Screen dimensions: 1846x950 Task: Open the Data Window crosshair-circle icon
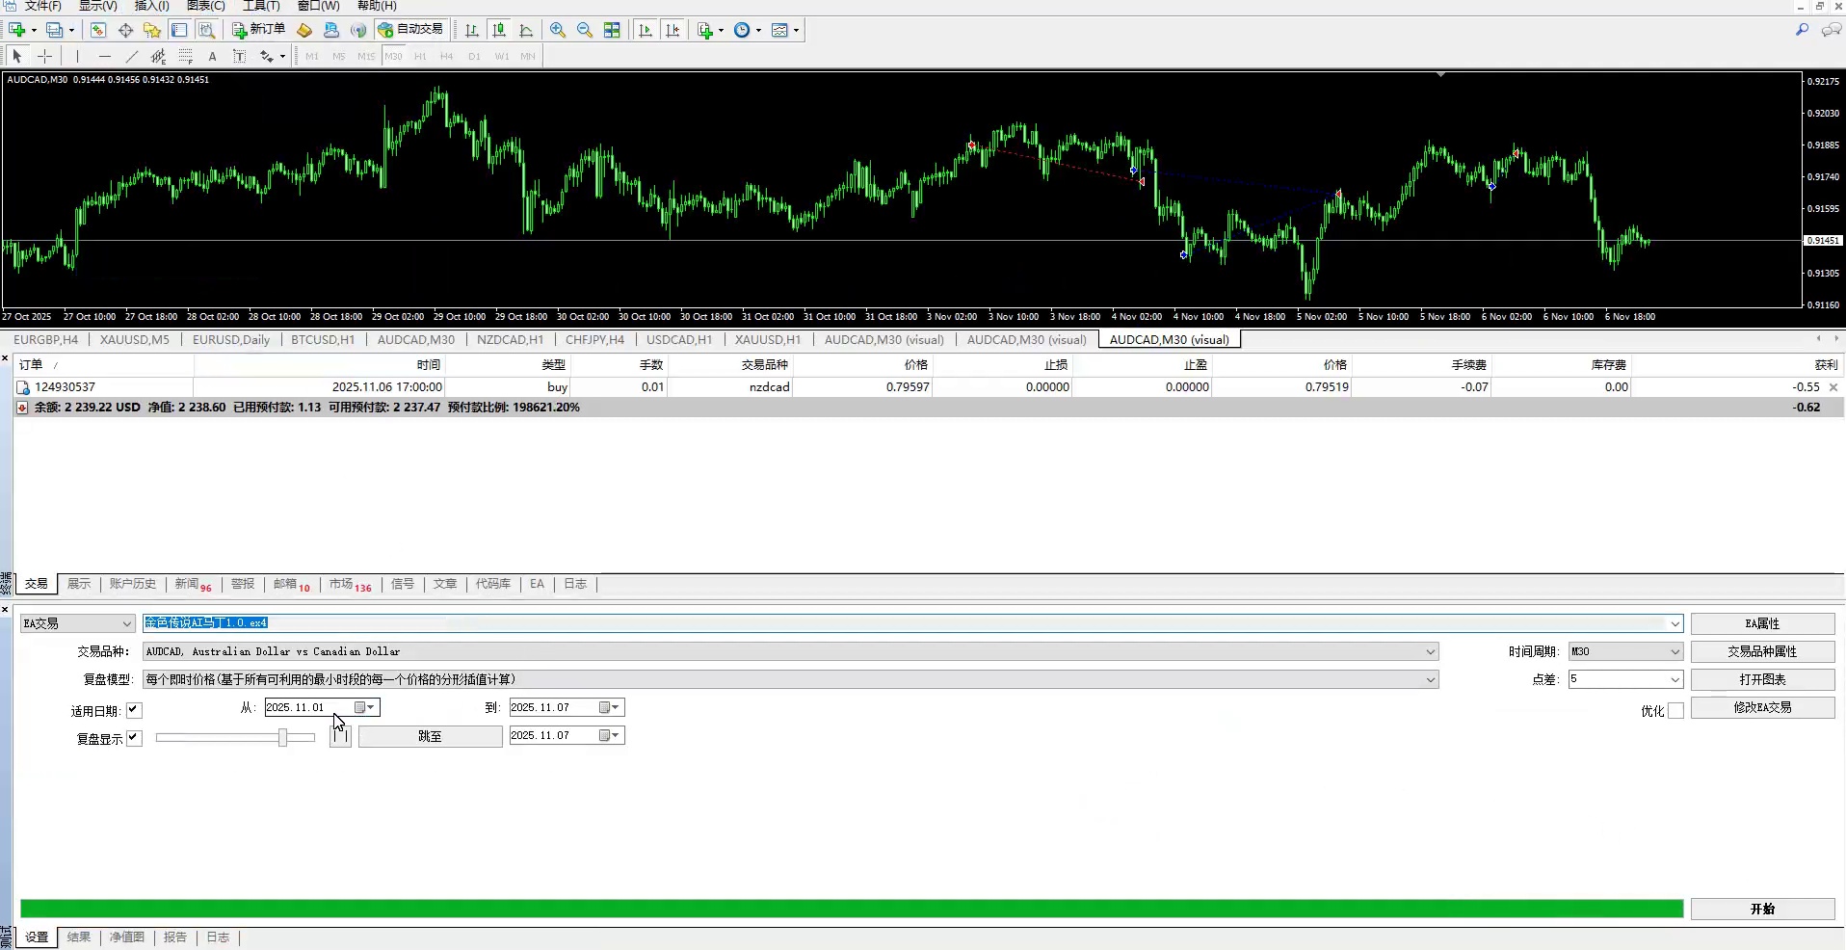[125, 30]
